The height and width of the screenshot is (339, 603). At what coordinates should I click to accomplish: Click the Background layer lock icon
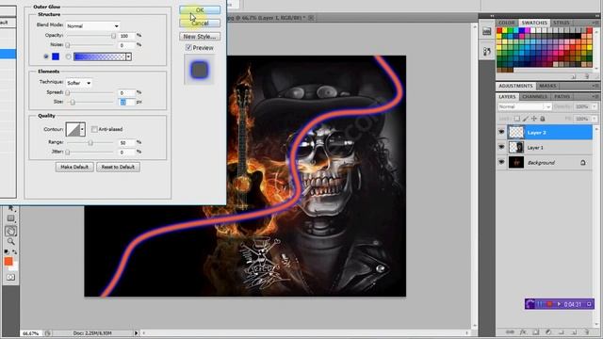(583, 163)
